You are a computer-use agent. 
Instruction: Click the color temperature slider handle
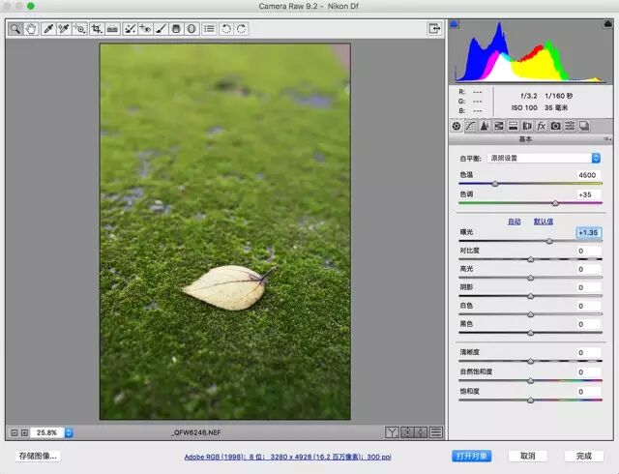tap(495, 184)
